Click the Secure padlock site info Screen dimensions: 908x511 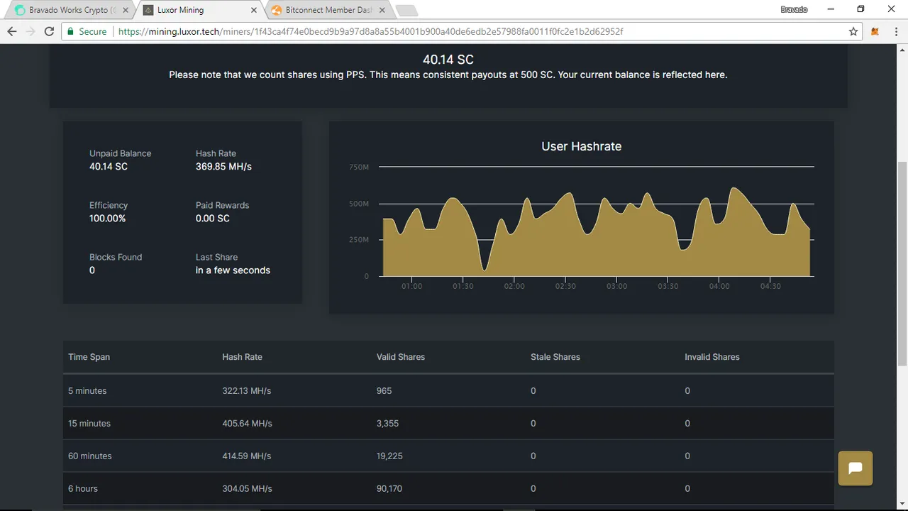click(x=87, y=32)
